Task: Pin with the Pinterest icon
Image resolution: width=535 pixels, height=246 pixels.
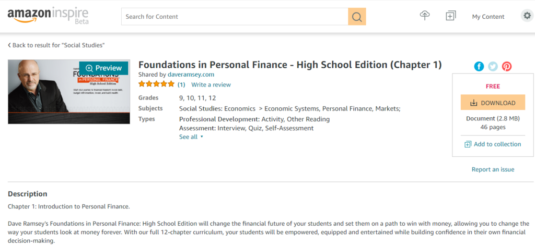Action: 507,66
